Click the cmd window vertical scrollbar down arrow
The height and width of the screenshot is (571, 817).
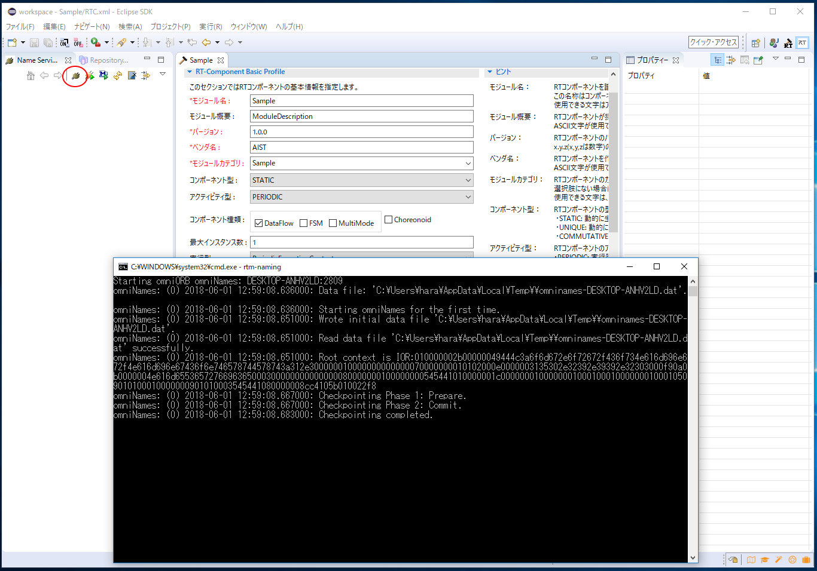(693, 558)
